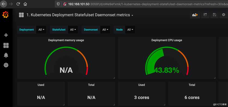Image resolution: width=228 pixels, height=107 pixels.
Task: Open the browser home page
Action: pos(25,4)
